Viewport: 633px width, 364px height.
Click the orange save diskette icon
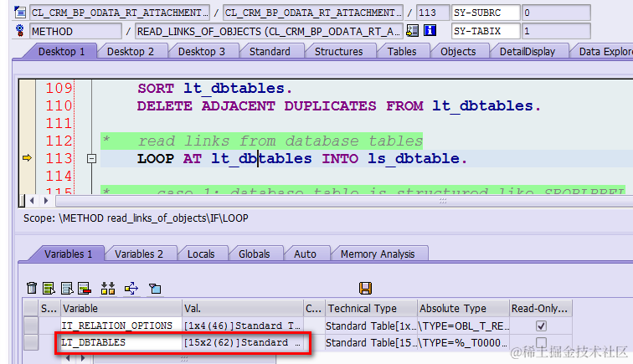click(365, 288)
